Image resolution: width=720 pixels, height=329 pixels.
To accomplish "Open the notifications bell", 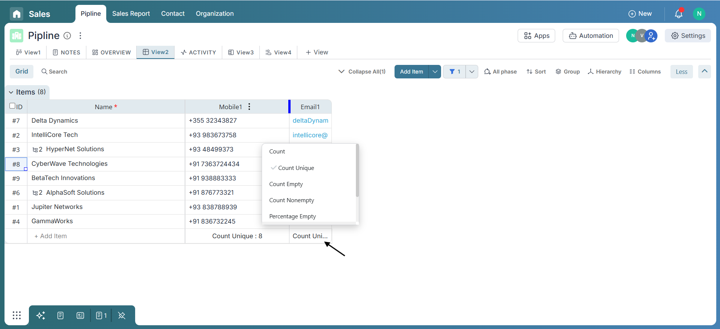I will [x=678, y=14].
